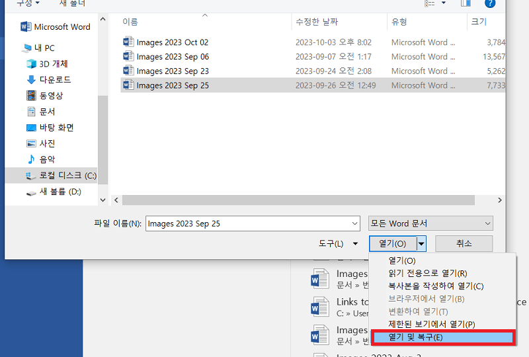Click the date 2023-09-07 오전 1:17
Viewport: 529px width, 357px height.
[x=333, y=56]
